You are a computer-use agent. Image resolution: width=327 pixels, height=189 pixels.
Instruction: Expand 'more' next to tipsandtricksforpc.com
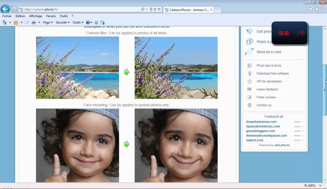pos(299,127)
